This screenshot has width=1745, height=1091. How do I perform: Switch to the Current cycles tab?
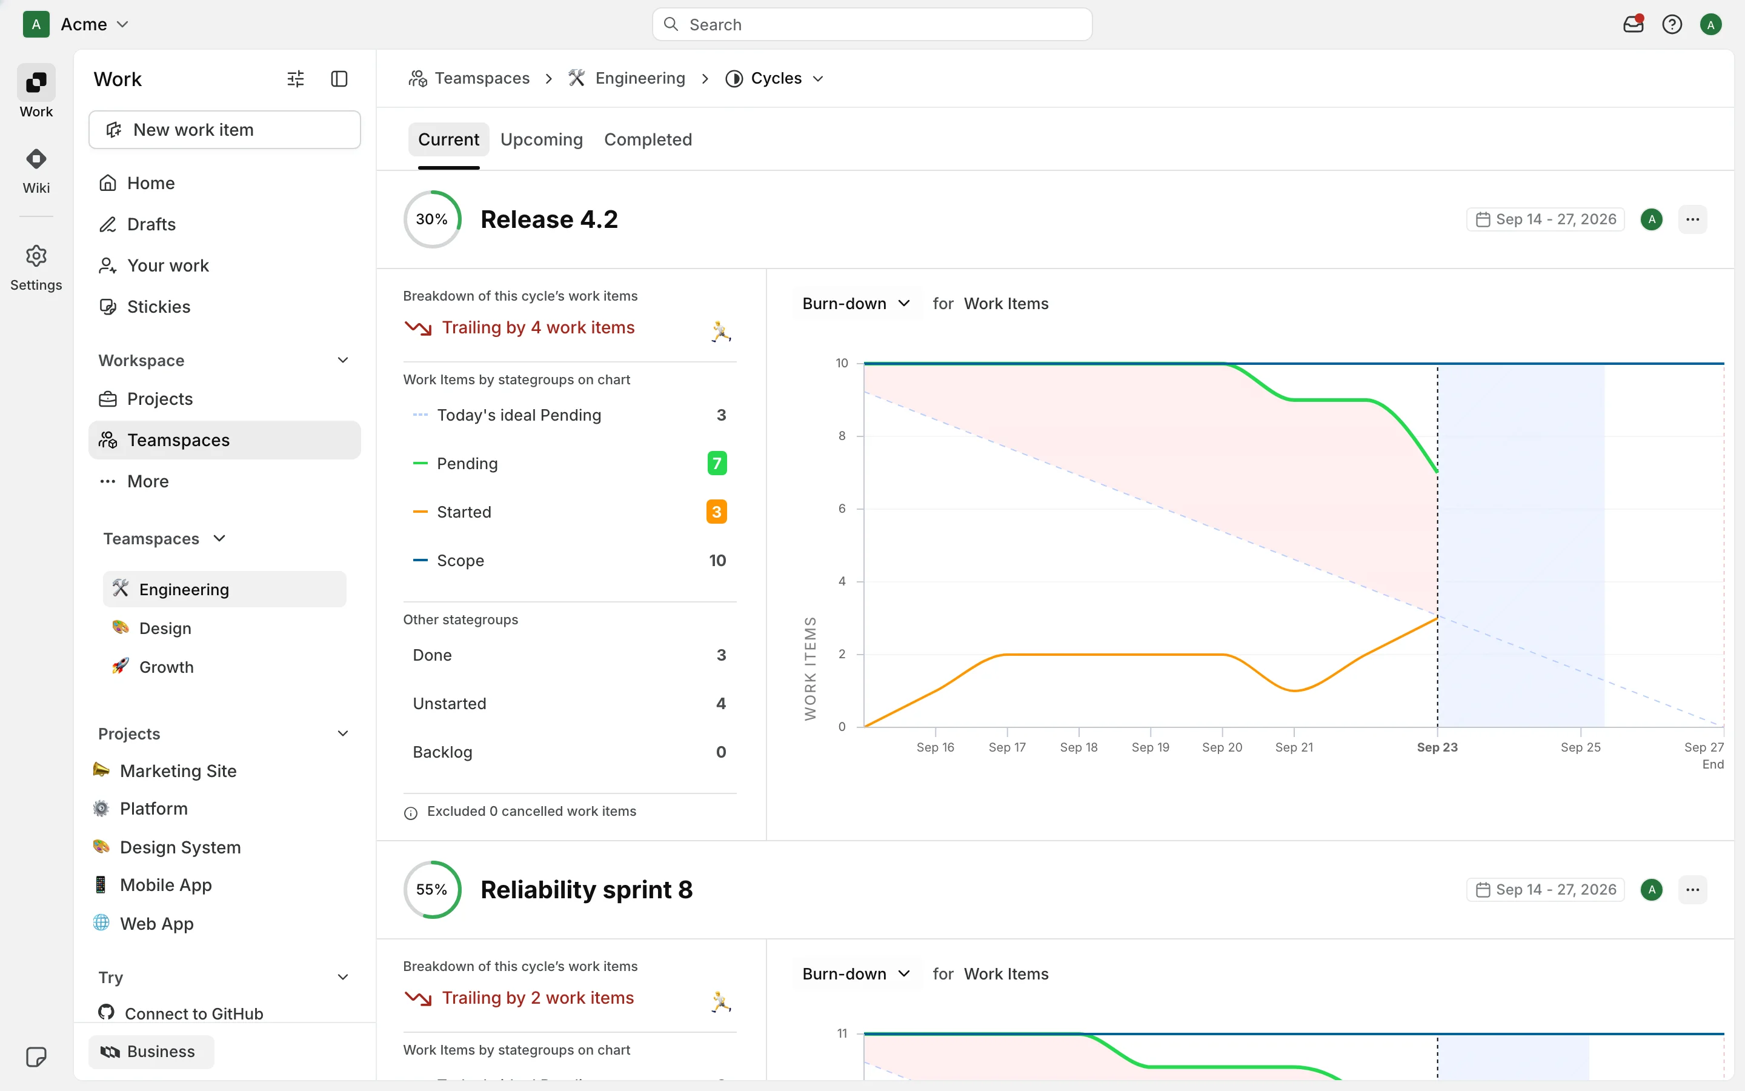448,139
